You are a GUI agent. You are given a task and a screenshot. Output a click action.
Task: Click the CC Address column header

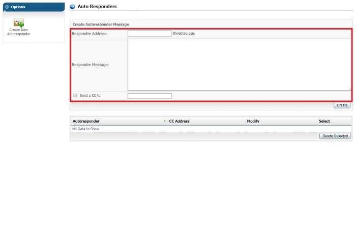pos(179,121)
